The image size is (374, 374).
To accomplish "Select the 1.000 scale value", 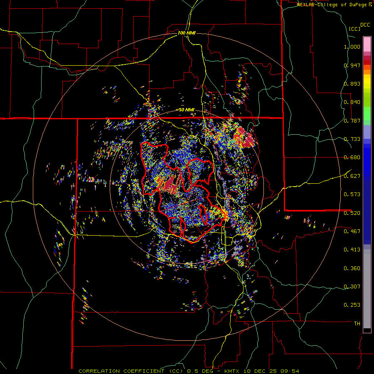I will click(x=352, y=47).
